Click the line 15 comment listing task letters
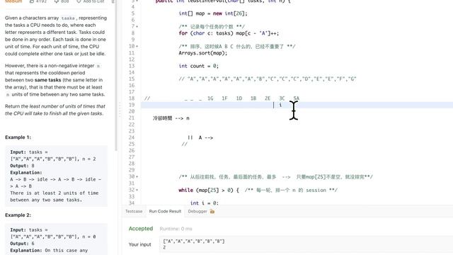This screenshot has height=255, width=453. (268, 79)
